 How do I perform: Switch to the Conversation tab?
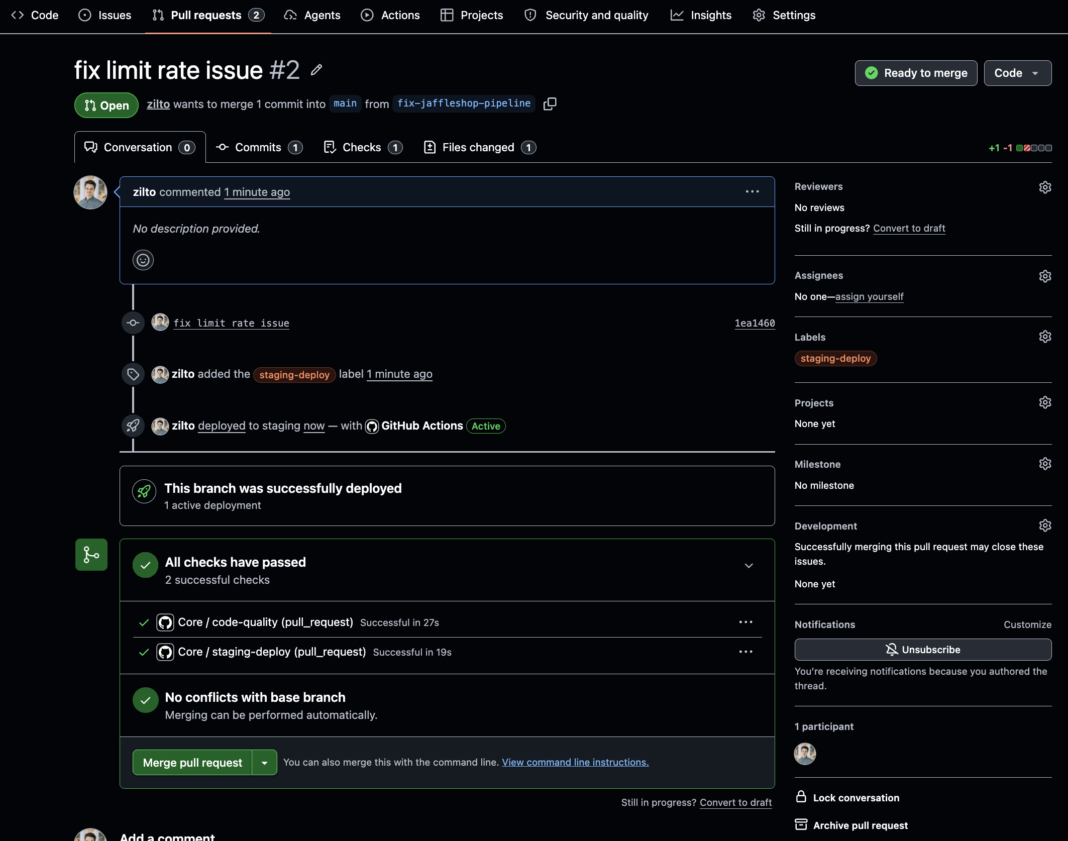coord(140,147)
